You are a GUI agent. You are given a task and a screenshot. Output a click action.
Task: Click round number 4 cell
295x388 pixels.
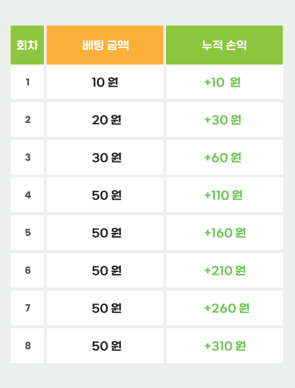27,195
